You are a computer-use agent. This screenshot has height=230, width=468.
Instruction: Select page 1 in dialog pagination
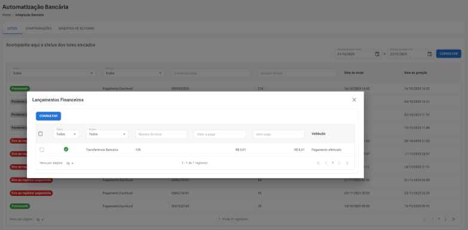click(x=332, y=163)
